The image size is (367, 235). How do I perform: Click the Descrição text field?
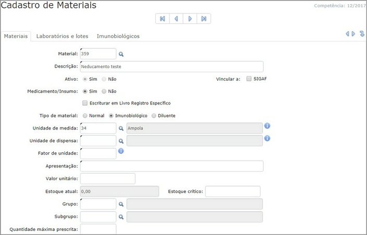coord(172,67)
